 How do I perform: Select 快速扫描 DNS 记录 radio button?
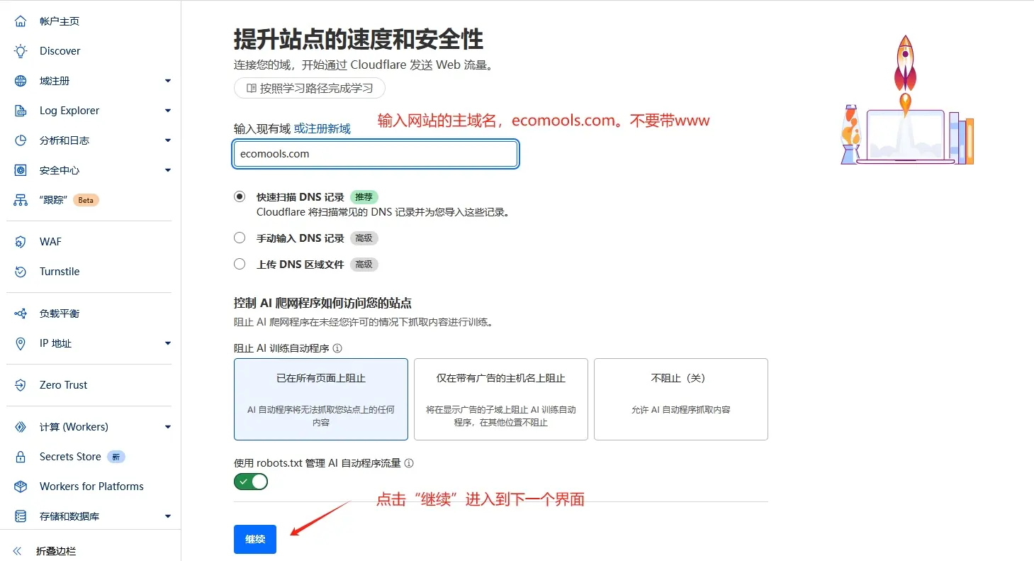click(240, 196)
